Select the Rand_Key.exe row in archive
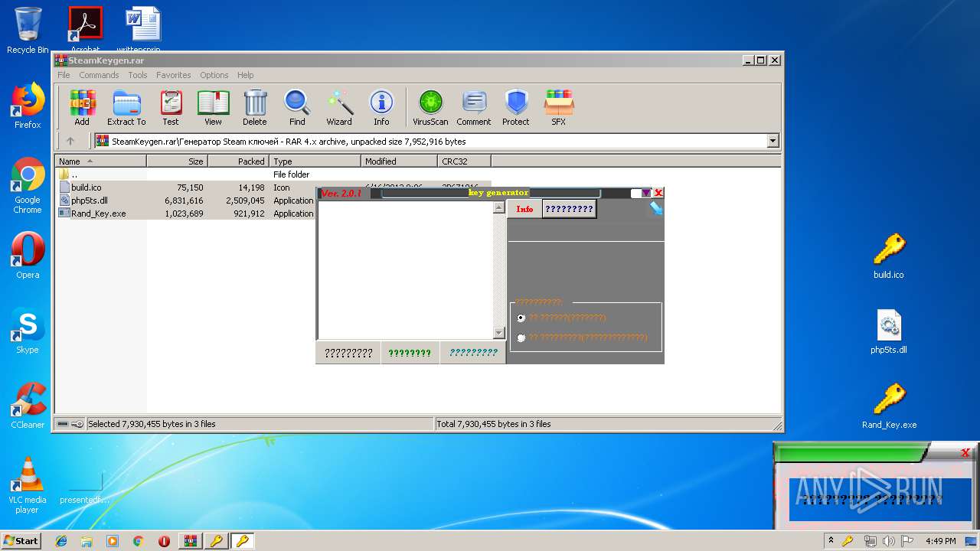This screenshot has width=980, height=551. (x=187, y=214)
